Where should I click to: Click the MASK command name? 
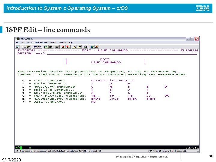click(x=132, y=99)
